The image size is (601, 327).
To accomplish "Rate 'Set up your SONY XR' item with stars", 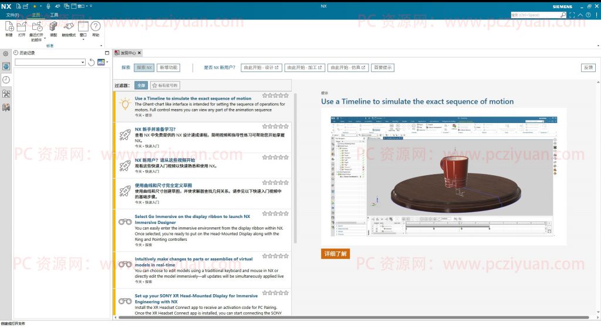I will [x=275, y=292].
